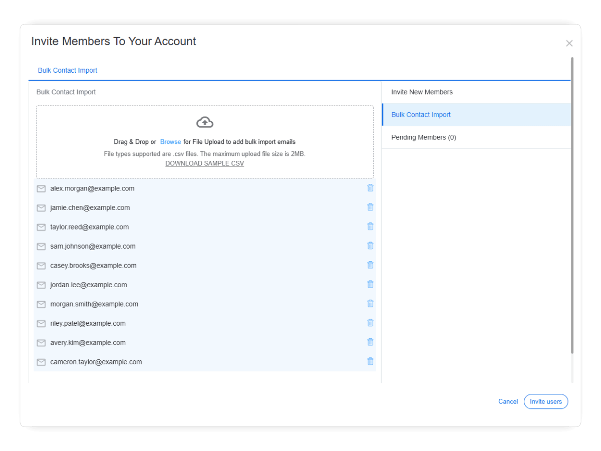Click the jordan.lee@example.com email text

tap(89, 285)
